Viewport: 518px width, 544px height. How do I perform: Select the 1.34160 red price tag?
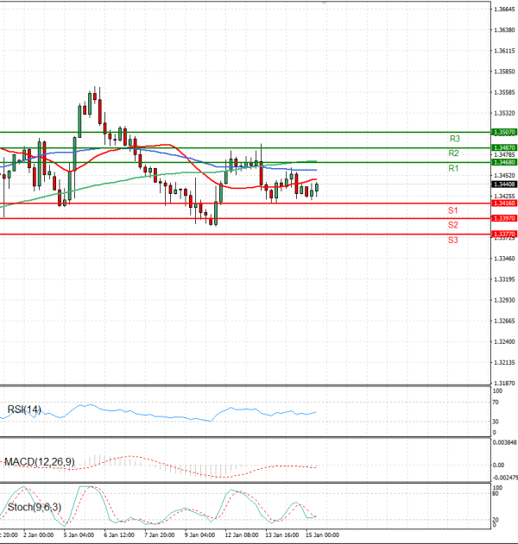click(503, 203)
